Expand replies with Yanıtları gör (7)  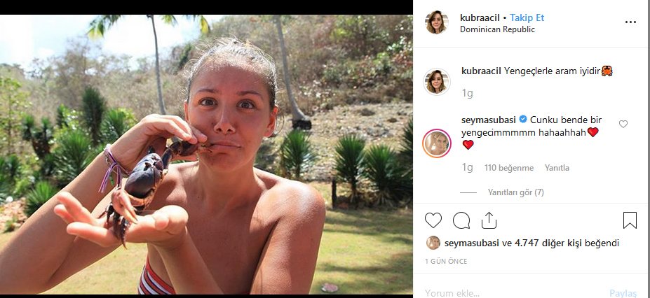pos(515,192)
